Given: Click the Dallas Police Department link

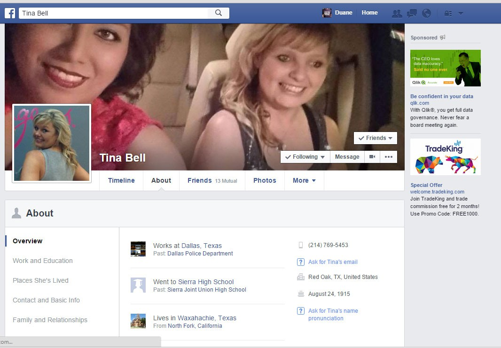Looking at the screenshot, I should (200, 254).
